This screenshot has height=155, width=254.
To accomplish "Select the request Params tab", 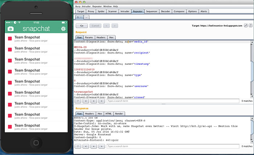I will [89, 37].
